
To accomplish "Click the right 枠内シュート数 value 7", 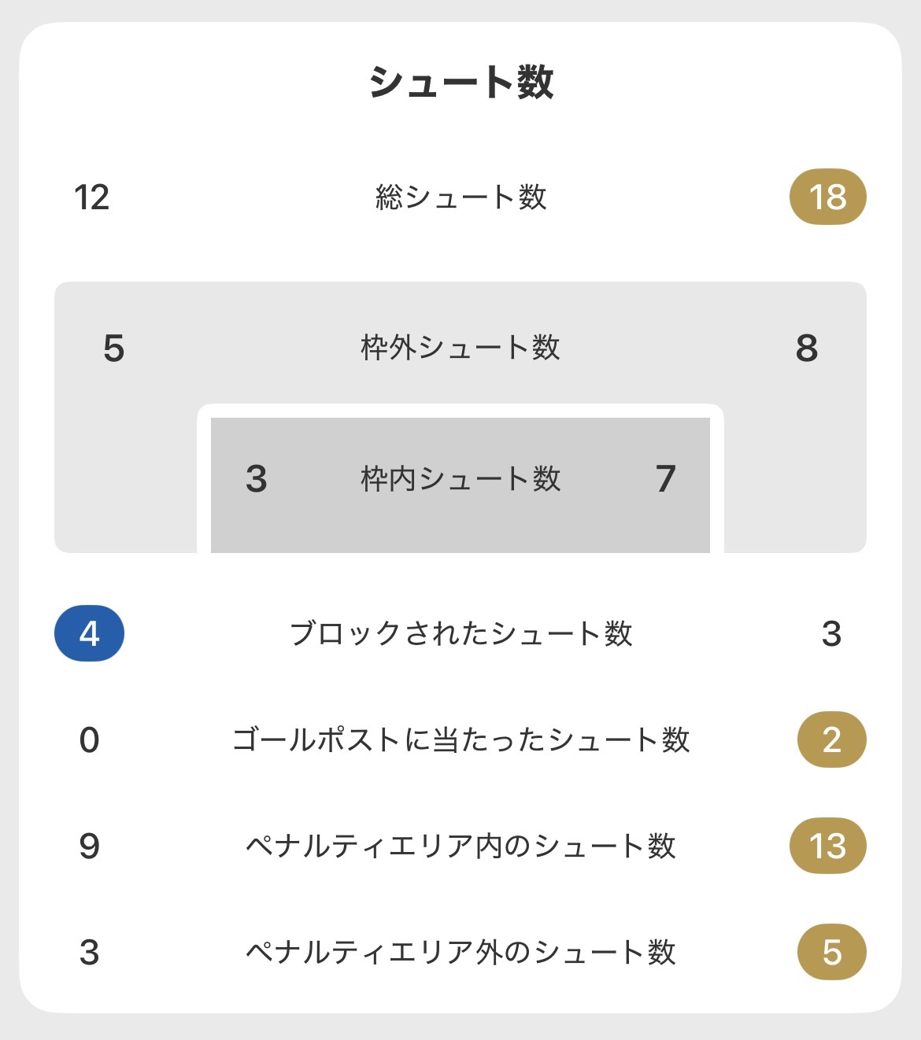I will [x=666, y=478].
